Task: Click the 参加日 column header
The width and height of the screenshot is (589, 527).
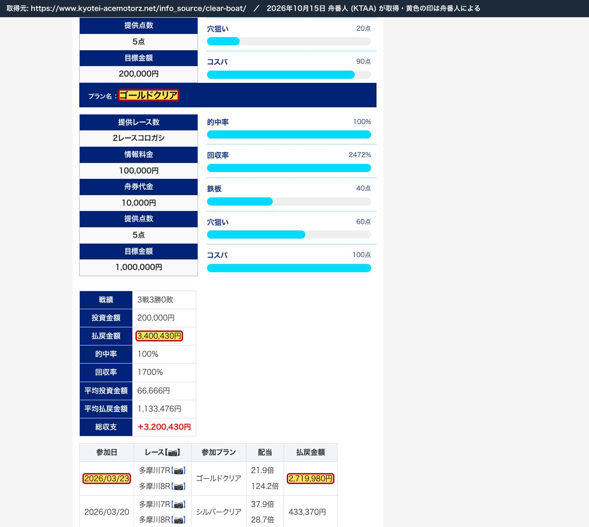Action: [106, 453]
